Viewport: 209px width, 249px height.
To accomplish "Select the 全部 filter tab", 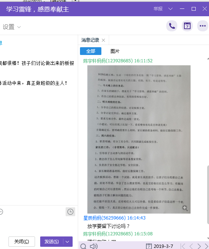I will (91, 51).
